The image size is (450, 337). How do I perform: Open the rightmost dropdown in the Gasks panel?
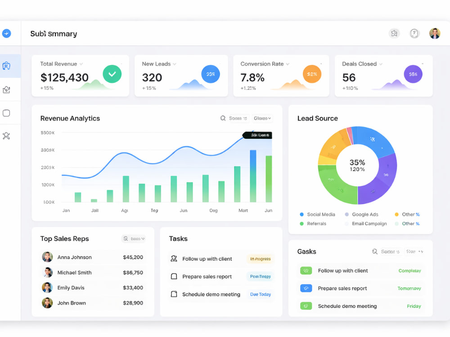tap(415, 251)
